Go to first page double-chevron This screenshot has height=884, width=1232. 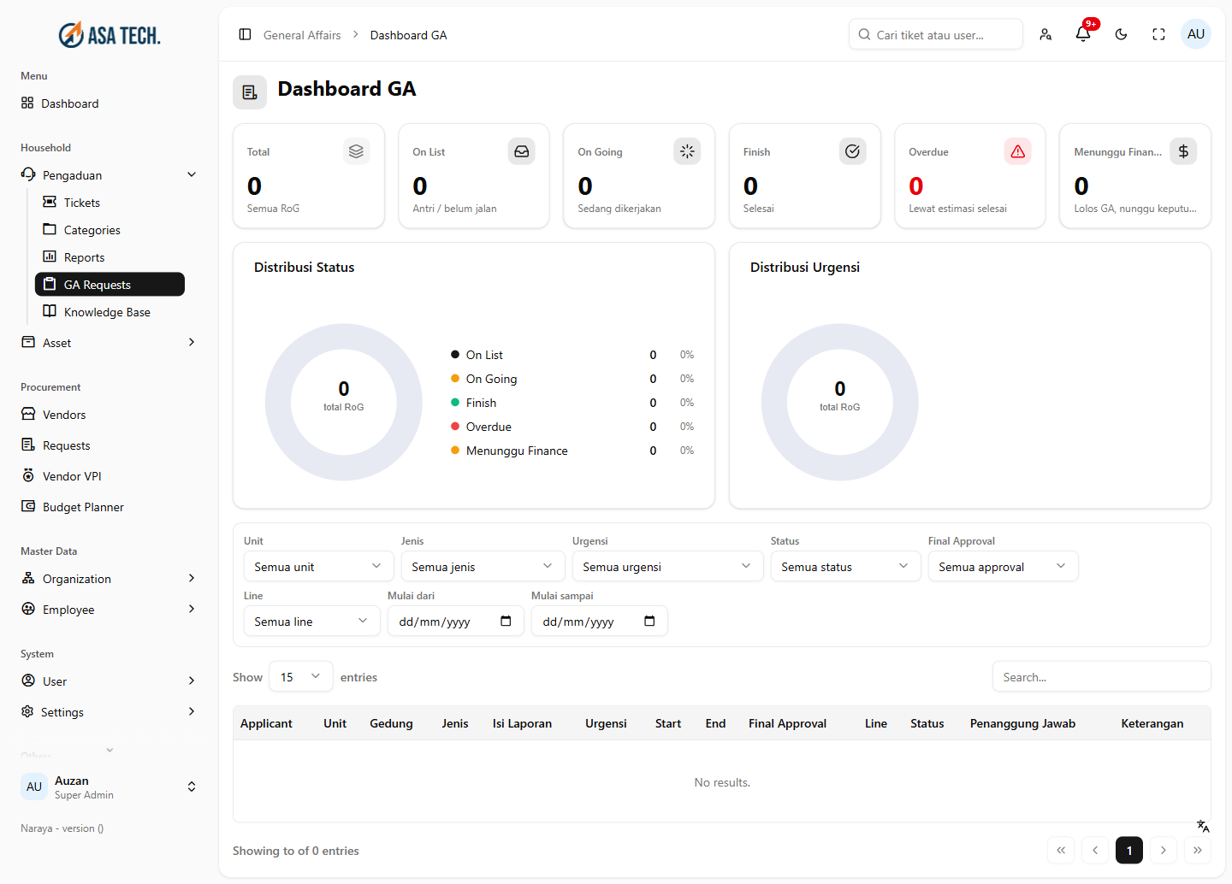[1061, 850]
